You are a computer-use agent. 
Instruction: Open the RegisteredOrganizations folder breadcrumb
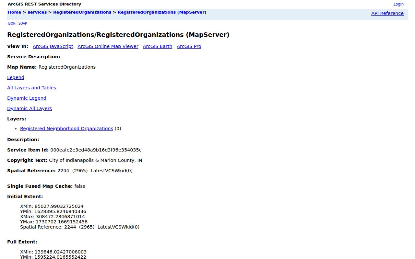point(82,12)
